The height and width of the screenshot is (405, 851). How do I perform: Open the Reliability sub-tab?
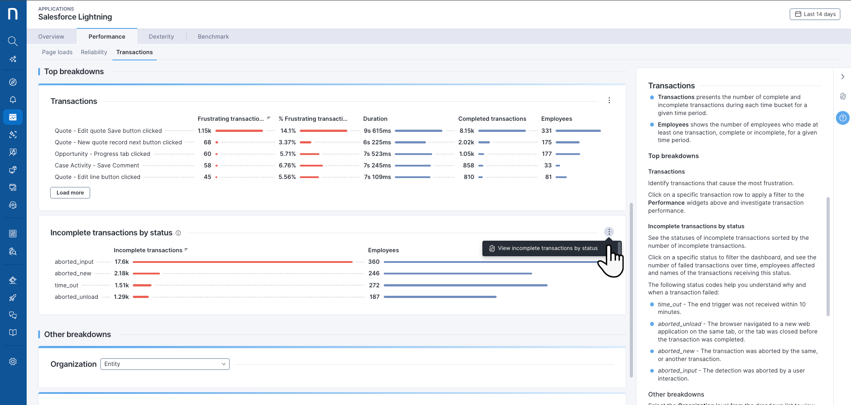[94, 52]
